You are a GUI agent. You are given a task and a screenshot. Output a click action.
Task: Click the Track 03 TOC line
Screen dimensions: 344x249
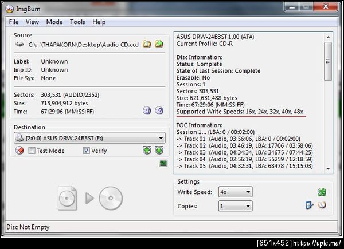coord(245,152)
